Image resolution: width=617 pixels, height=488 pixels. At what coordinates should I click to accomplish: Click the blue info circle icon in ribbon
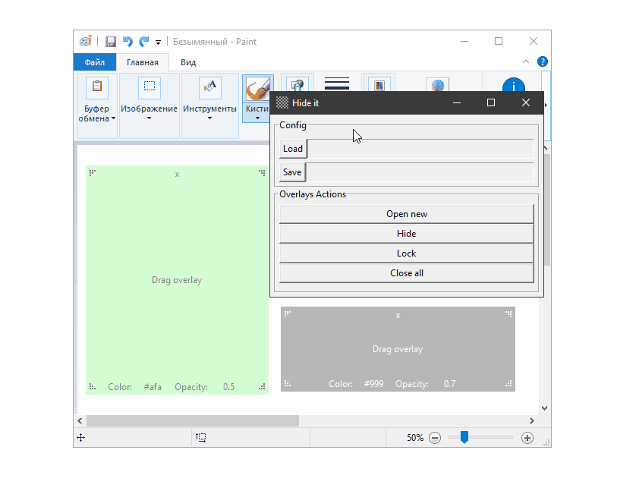[x=514, y=85]
